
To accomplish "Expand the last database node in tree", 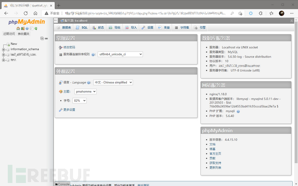I will click(3, 60).
